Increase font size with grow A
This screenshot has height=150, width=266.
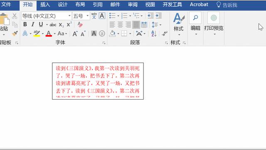75,33
